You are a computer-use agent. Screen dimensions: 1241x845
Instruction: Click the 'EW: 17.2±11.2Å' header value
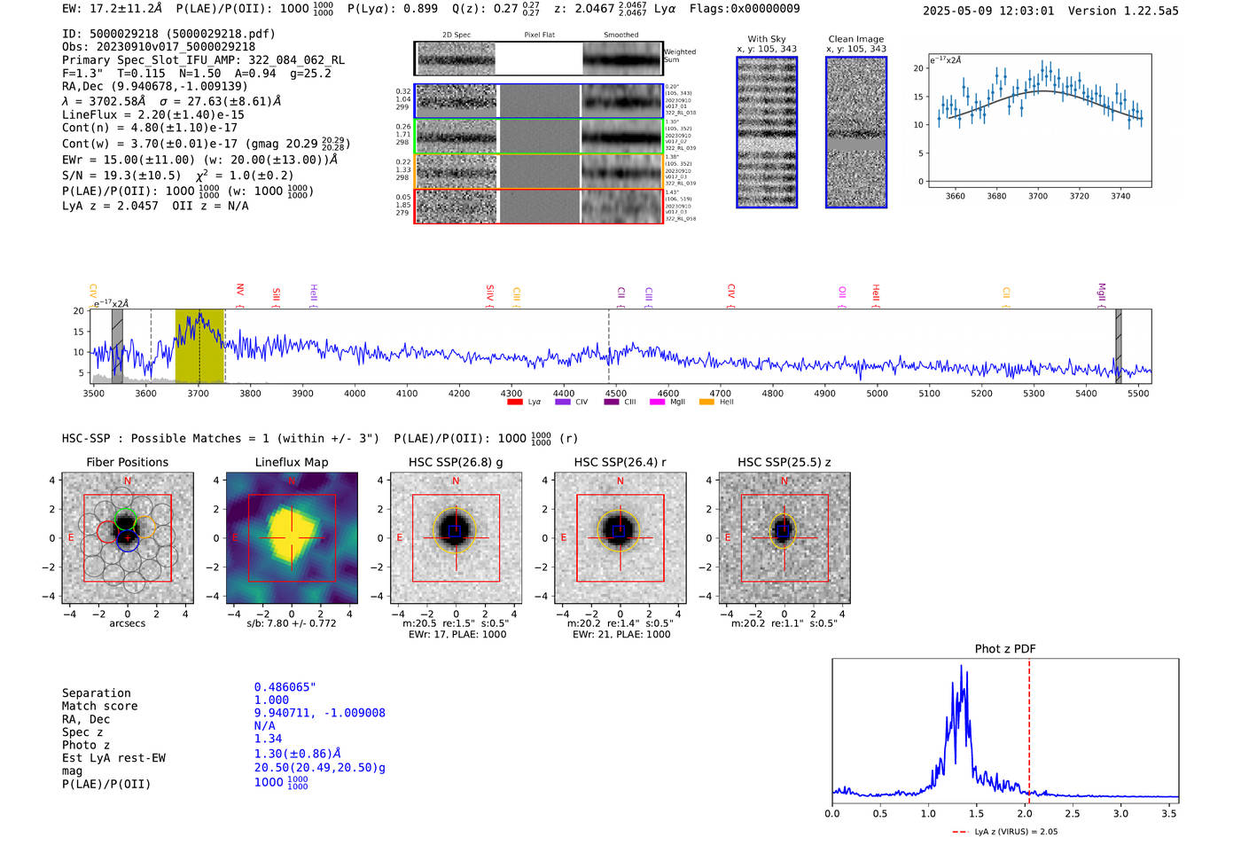point(113,9)
